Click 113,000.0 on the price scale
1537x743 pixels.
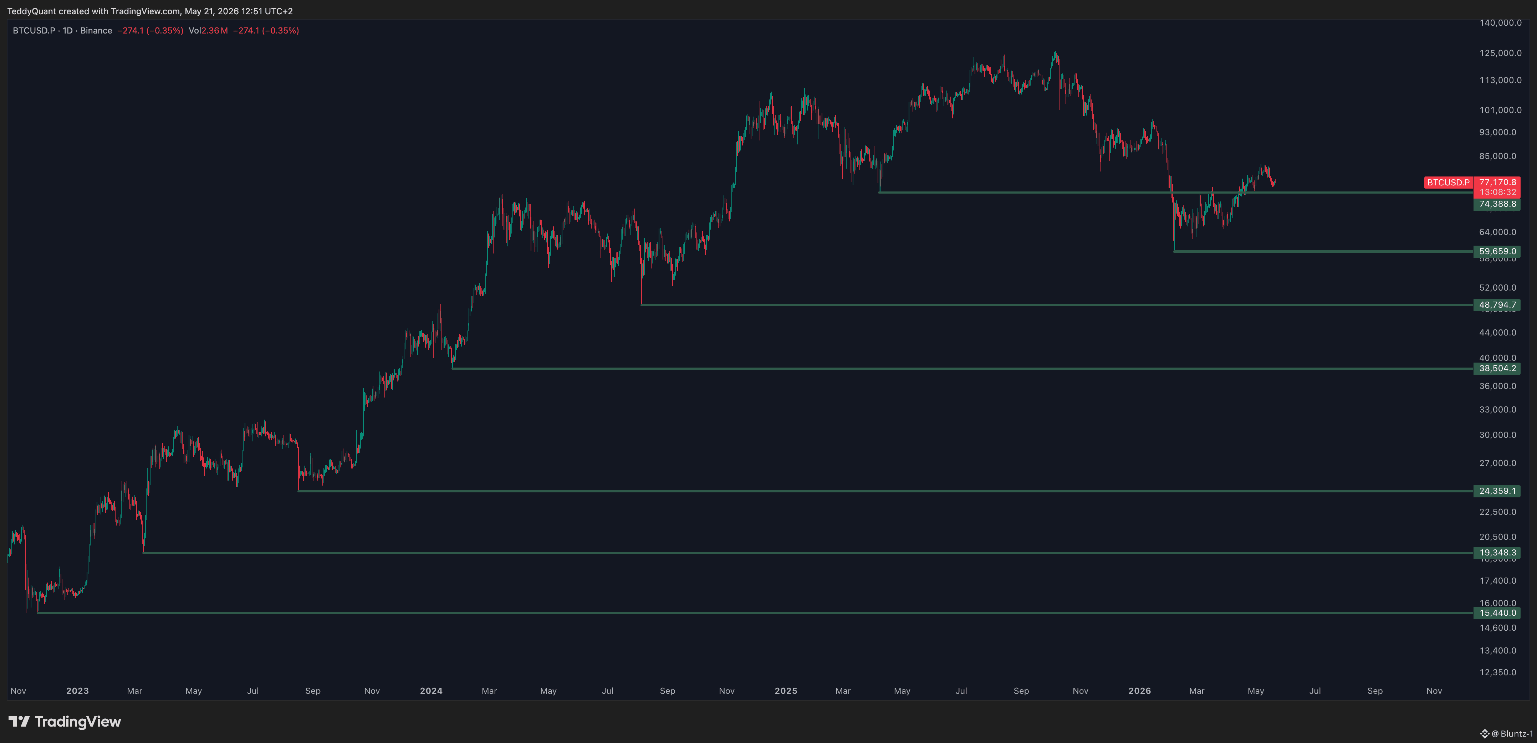[x=1501, y=80]
